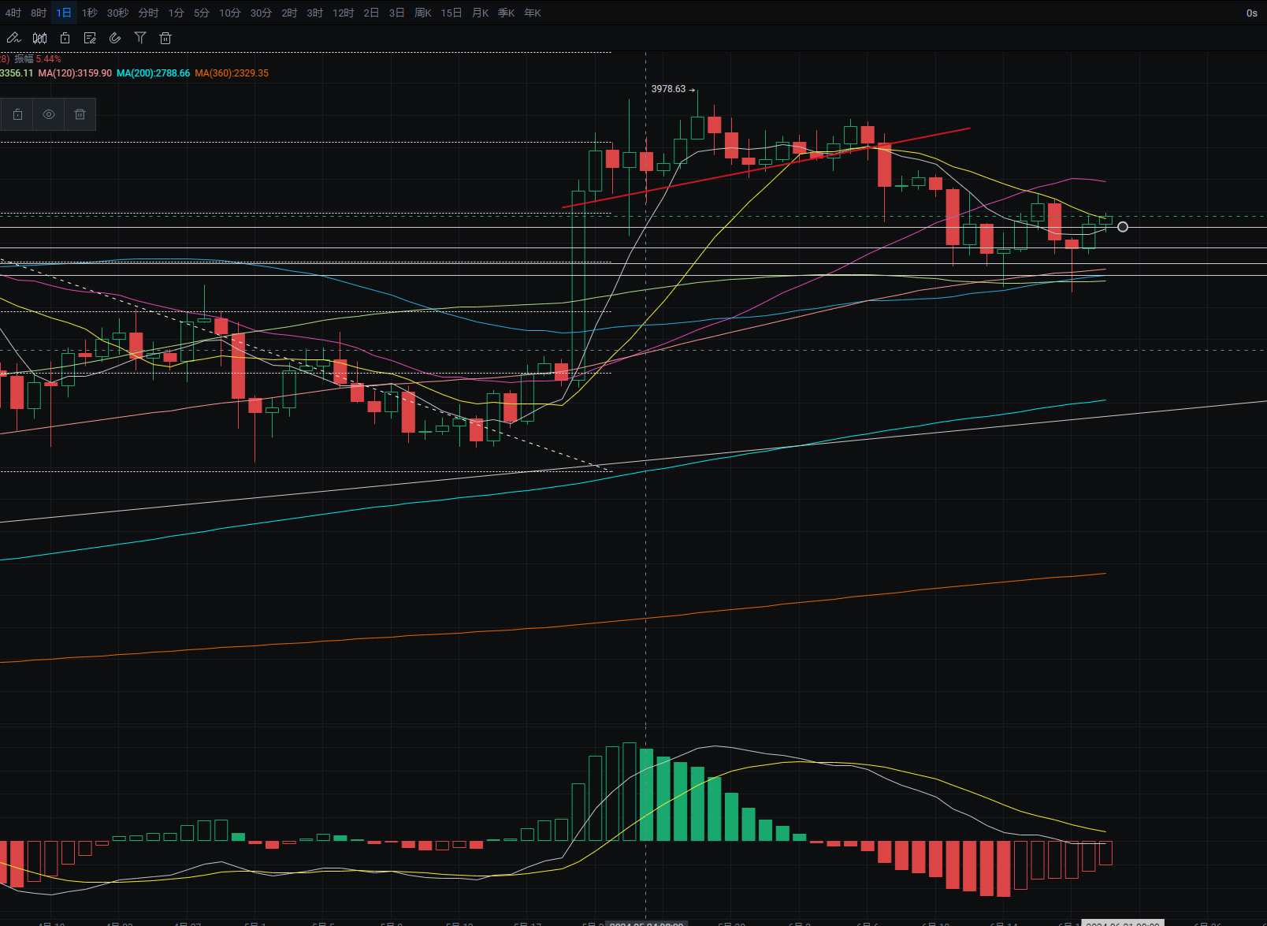This screenshot has height=926, width=1267.
Task: Switch to the 8时 timeframe
Action: coord(39,13)
